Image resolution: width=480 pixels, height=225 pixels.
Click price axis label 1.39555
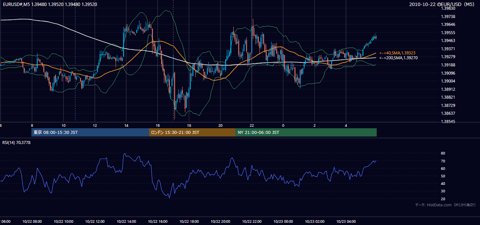[x=448, y=33]
